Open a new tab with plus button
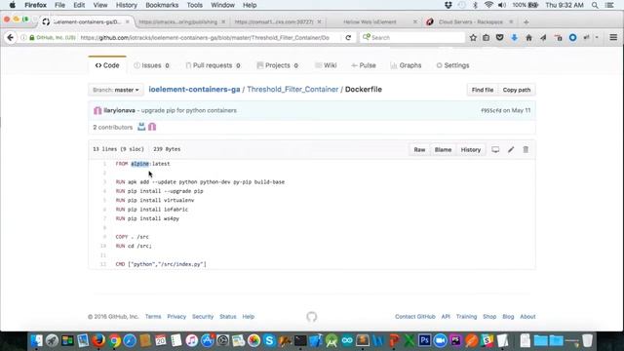The height and width of the screenshot is (351, 624). click(x=526, y=21)
